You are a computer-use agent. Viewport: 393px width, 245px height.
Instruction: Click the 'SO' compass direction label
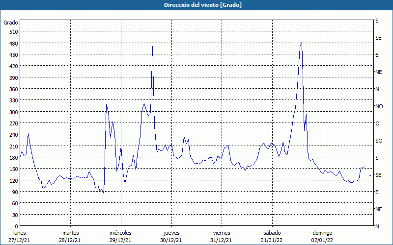pos(379,141)
